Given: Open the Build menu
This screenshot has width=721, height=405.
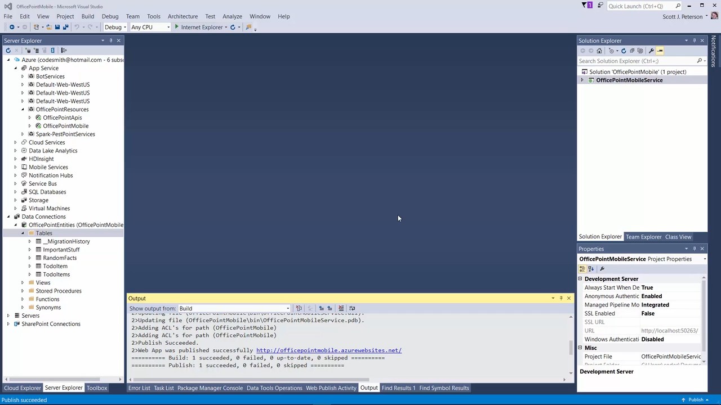Looking at the screenshot, I should point(87,16).
